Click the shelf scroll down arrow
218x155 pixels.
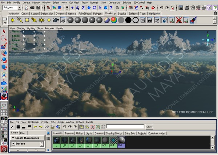pos(215,22)
